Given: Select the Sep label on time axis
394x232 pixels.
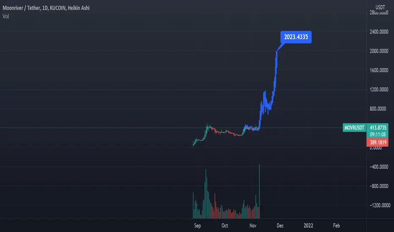Looking at the screenshot, I should 197,226.
